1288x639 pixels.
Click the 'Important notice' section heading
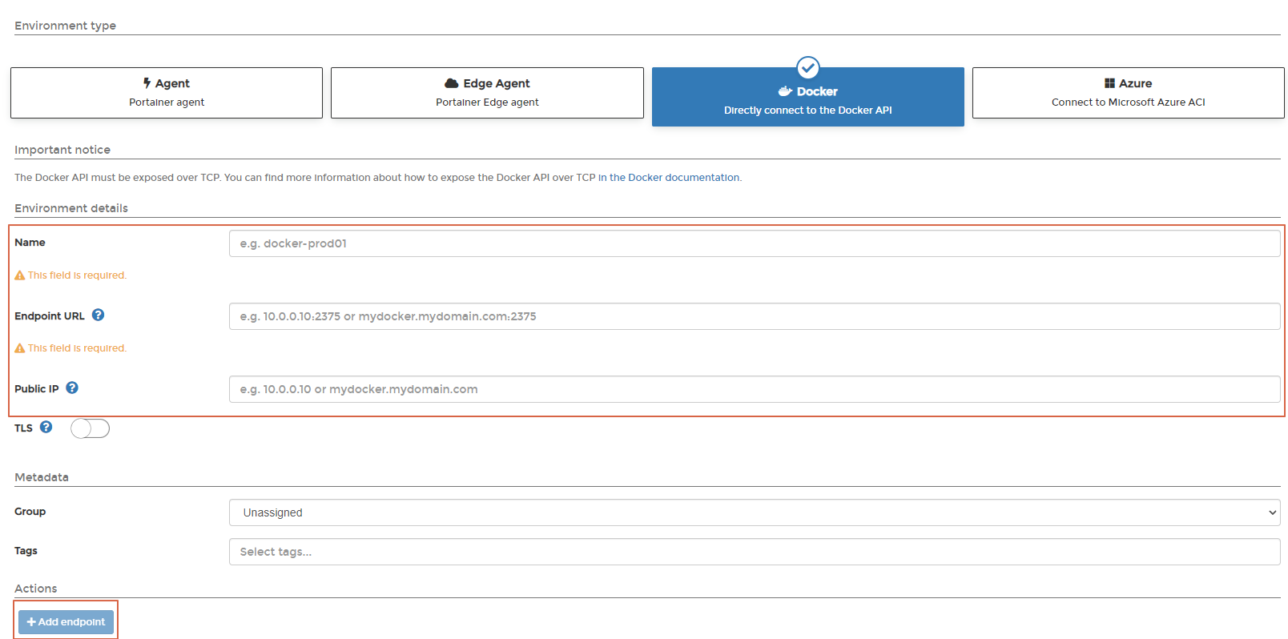pos(62,150)
